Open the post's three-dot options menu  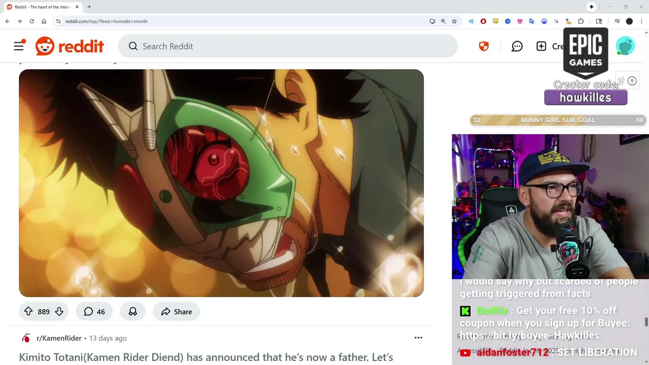click(418, 338)
